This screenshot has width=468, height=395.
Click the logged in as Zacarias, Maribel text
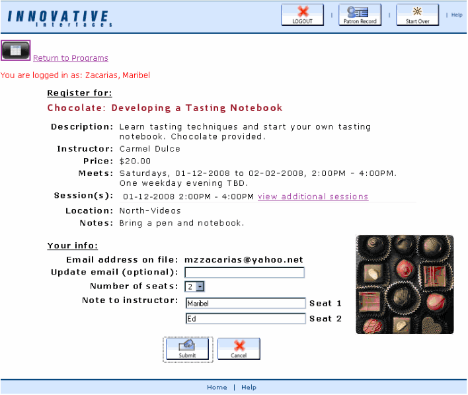point(75,75)
